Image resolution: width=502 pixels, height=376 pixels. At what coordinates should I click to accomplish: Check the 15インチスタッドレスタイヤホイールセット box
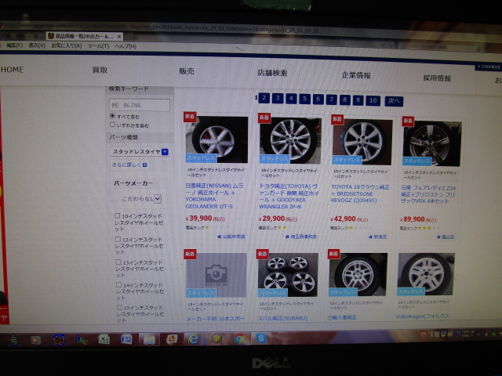point(118,307)
